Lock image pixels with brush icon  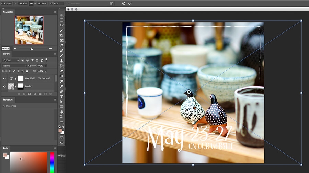pos(14,71)
